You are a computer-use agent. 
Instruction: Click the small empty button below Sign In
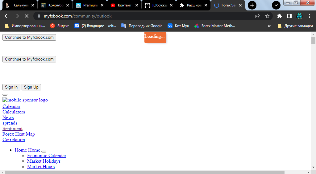pos(5,94)
